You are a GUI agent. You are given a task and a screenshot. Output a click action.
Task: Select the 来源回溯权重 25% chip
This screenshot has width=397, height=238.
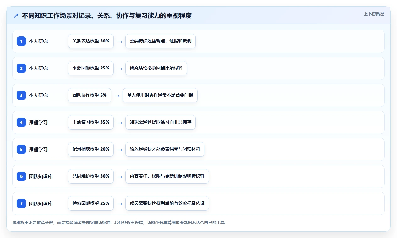tap(91, 68)
